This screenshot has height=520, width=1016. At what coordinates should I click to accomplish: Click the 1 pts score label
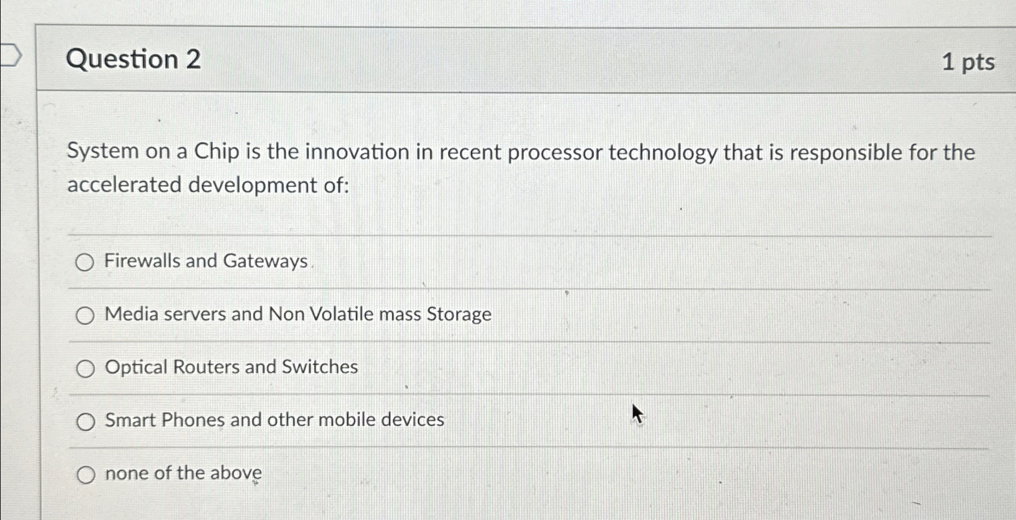coord(968,61)
